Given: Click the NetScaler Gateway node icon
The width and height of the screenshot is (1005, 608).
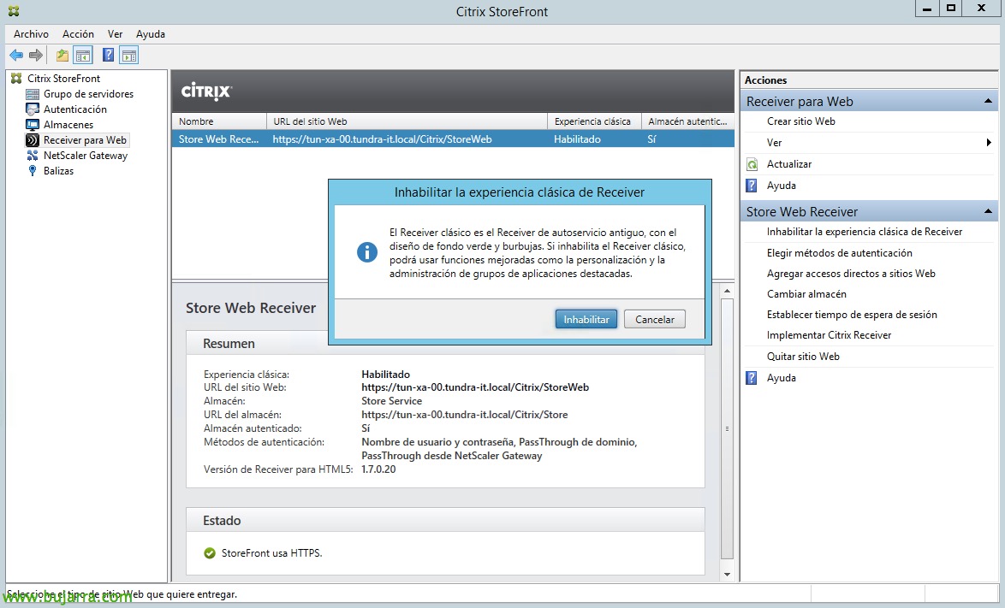Looking at the screenshot, I should [x=32, y=156].
